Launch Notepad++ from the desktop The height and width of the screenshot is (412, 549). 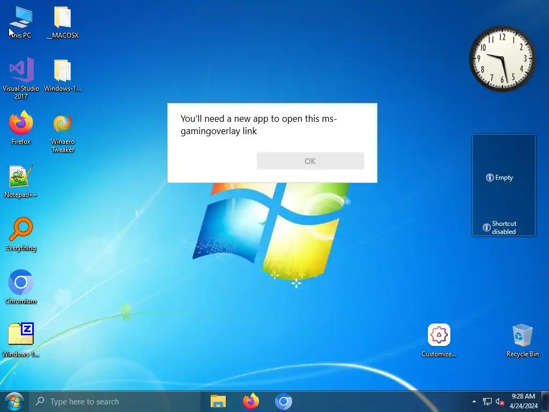click(21, 181)
